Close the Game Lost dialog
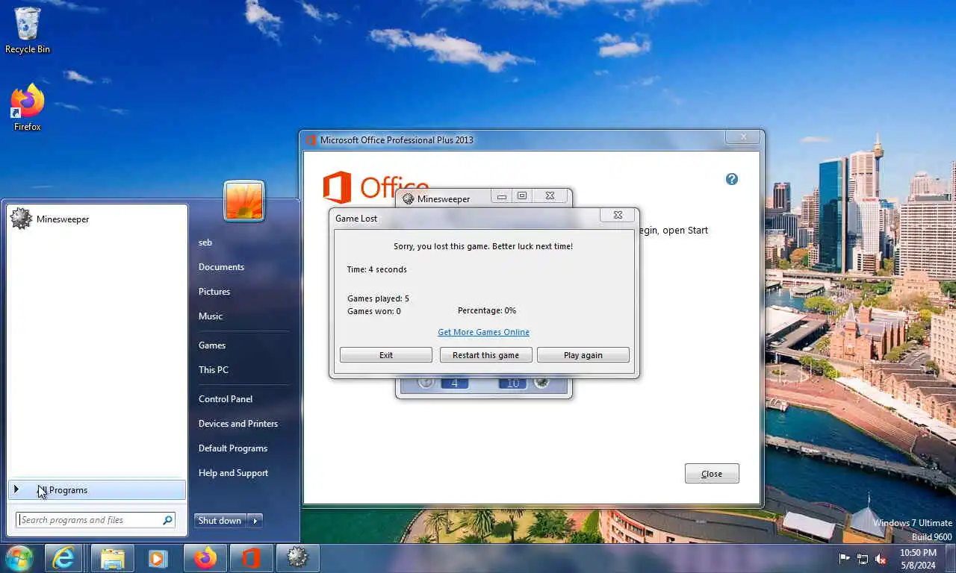This screenshot has height=573, width=956. [x=618, y=215]
